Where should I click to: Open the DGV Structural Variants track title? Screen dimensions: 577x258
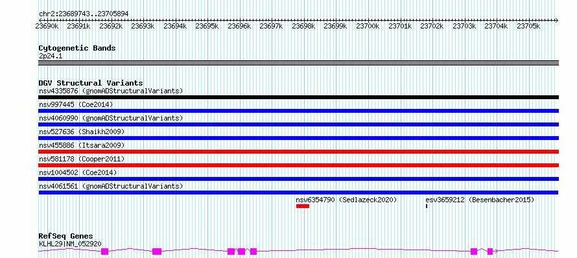coord(91,83)
